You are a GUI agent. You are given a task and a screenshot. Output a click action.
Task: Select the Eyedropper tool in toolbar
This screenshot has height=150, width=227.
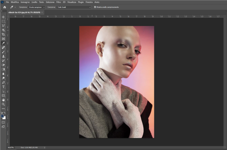click(x=3, y=43)
